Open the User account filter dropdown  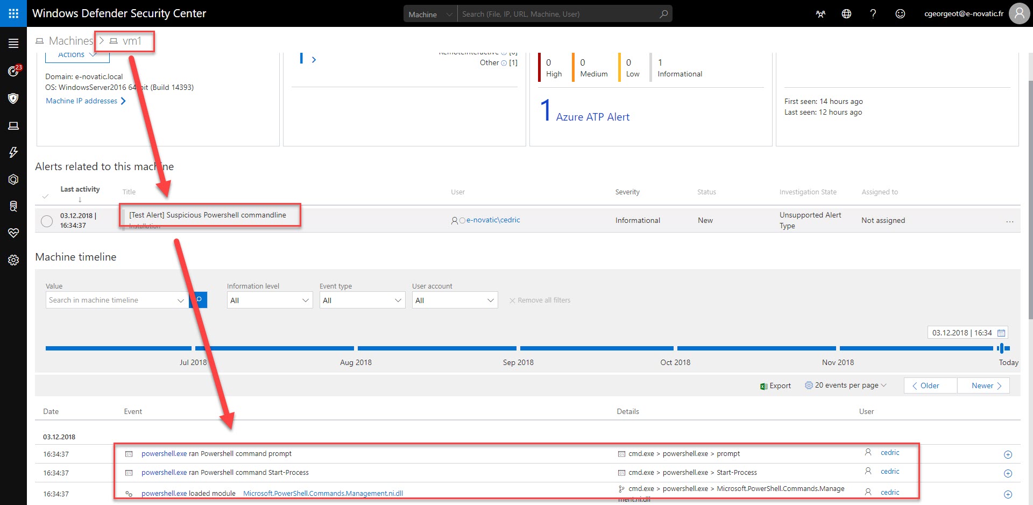[x=455, y=300]
